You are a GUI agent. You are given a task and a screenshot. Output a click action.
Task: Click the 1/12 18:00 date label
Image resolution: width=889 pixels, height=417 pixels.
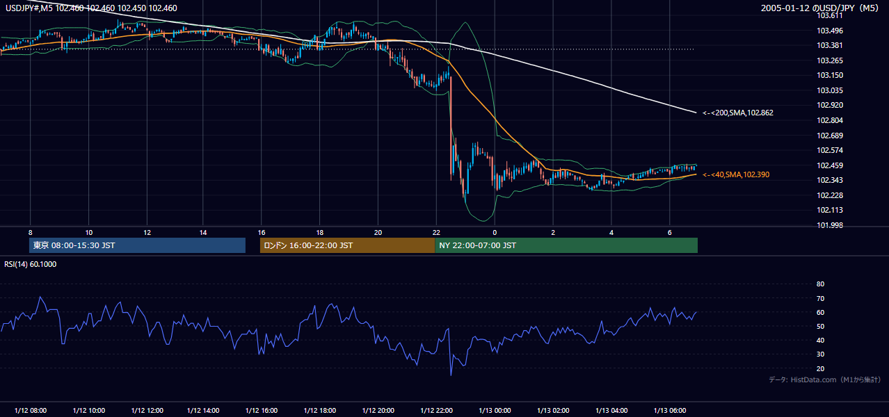coord(319,411)
